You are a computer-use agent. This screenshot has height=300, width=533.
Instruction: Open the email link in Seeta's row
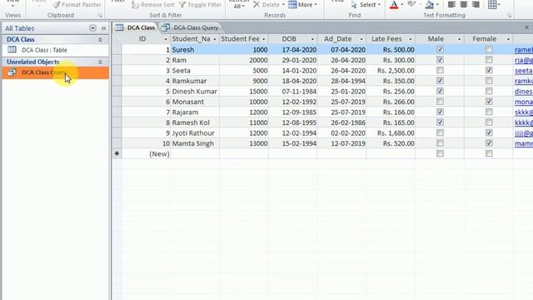(x=524, y=71)
